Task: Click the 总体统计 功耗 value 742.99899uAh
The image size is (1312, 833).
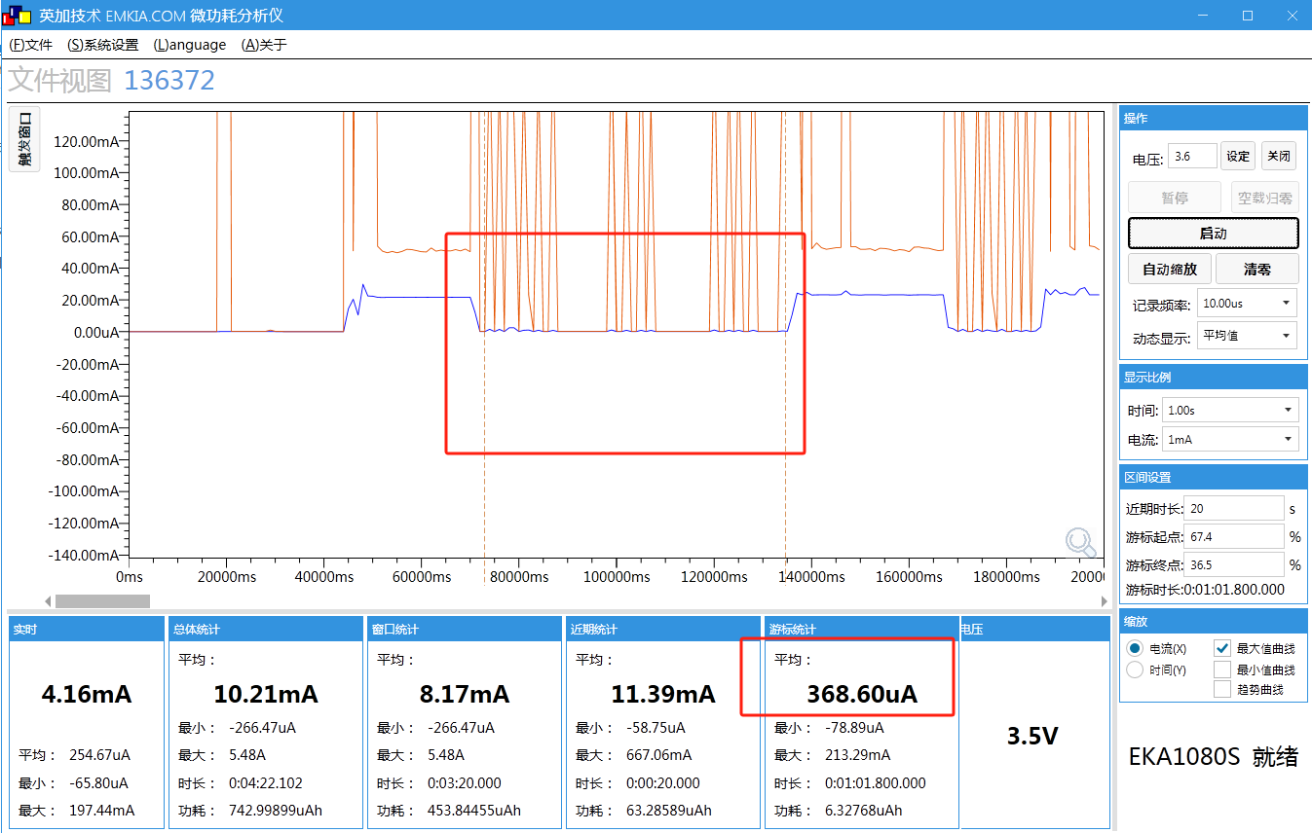Action: click(x=276, y=811)
